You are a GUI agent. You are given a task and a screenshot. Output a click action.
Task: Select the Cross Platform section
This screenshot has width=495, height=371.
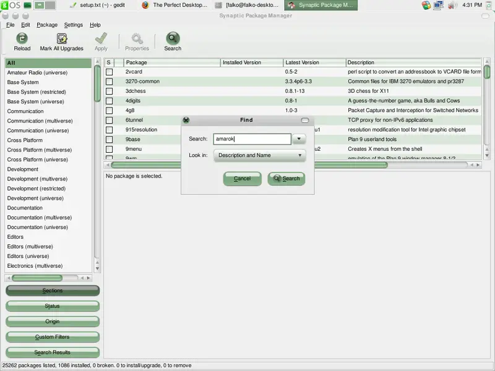(x=48, y=140)
